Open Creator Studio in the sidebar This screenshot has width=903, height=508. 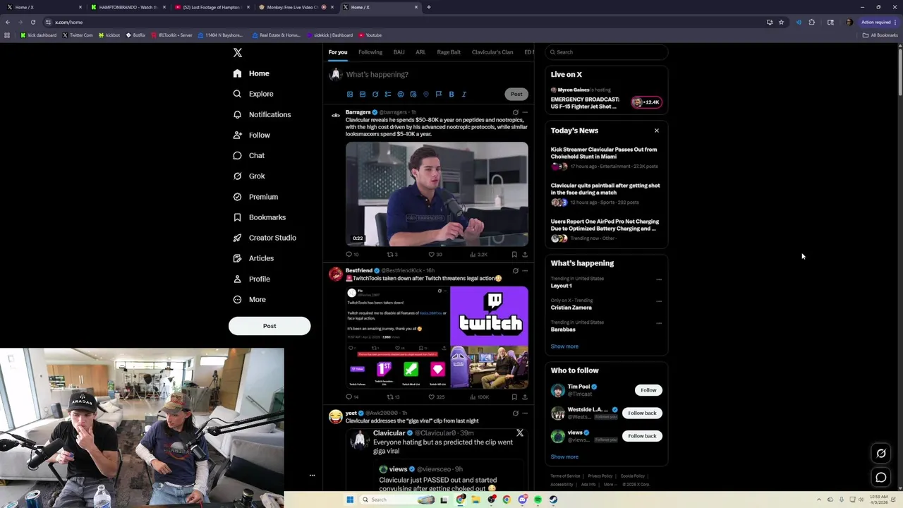(x=265, y=238)
